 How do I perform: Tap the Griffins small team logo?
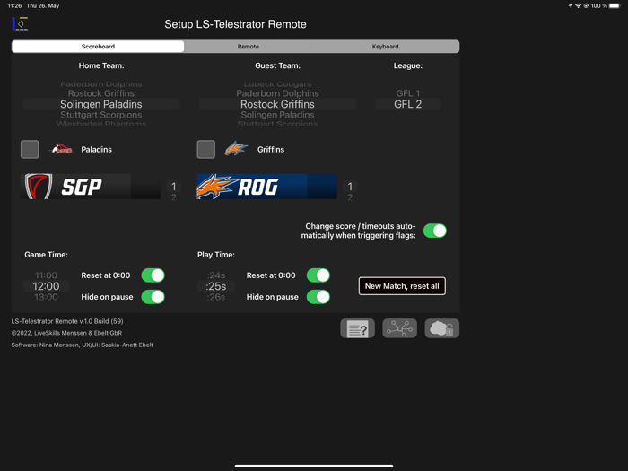[236, 149]
